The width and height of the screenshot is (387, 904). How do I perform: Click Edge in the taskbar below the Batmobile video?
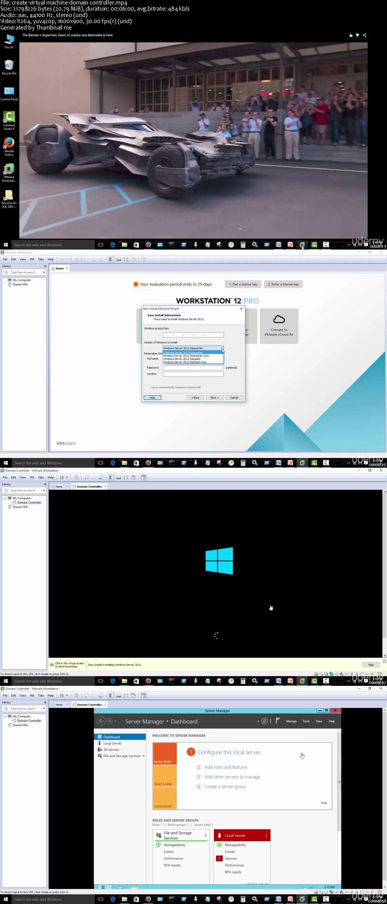113,245
